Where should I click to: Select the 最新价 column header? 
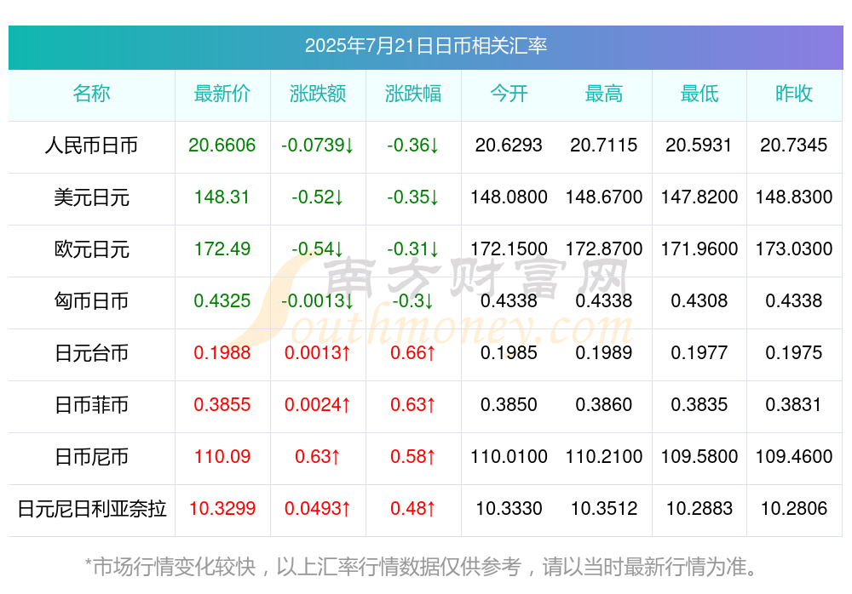222,94
